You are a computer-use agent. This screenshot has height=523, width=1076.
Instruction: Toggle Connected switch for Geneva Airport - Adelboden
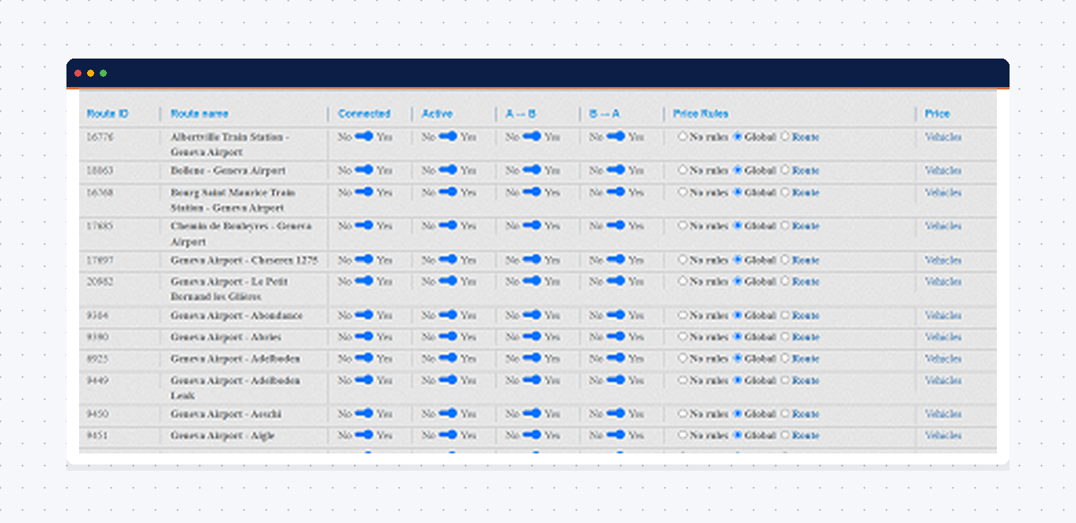tap(364, 358)
